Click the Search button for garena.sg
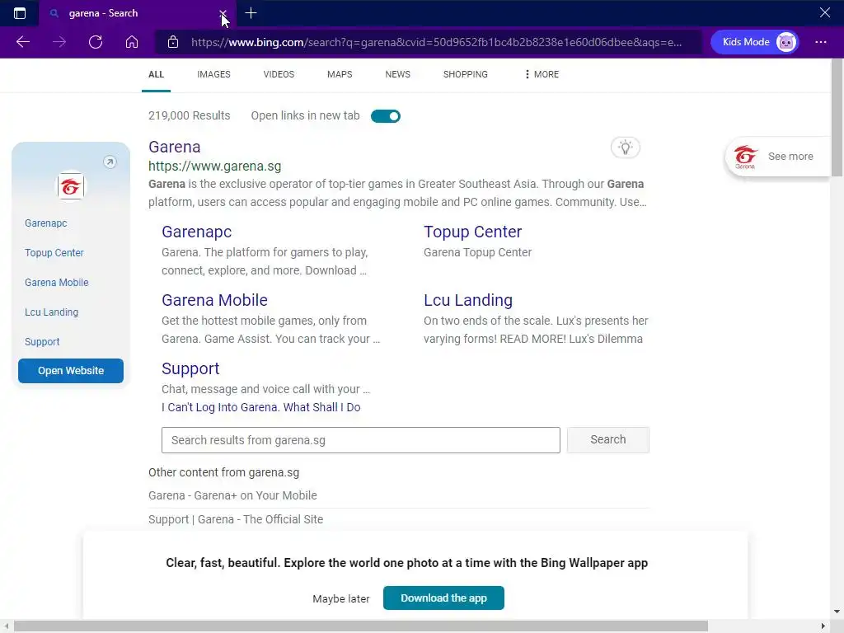 tap(607, 439)
